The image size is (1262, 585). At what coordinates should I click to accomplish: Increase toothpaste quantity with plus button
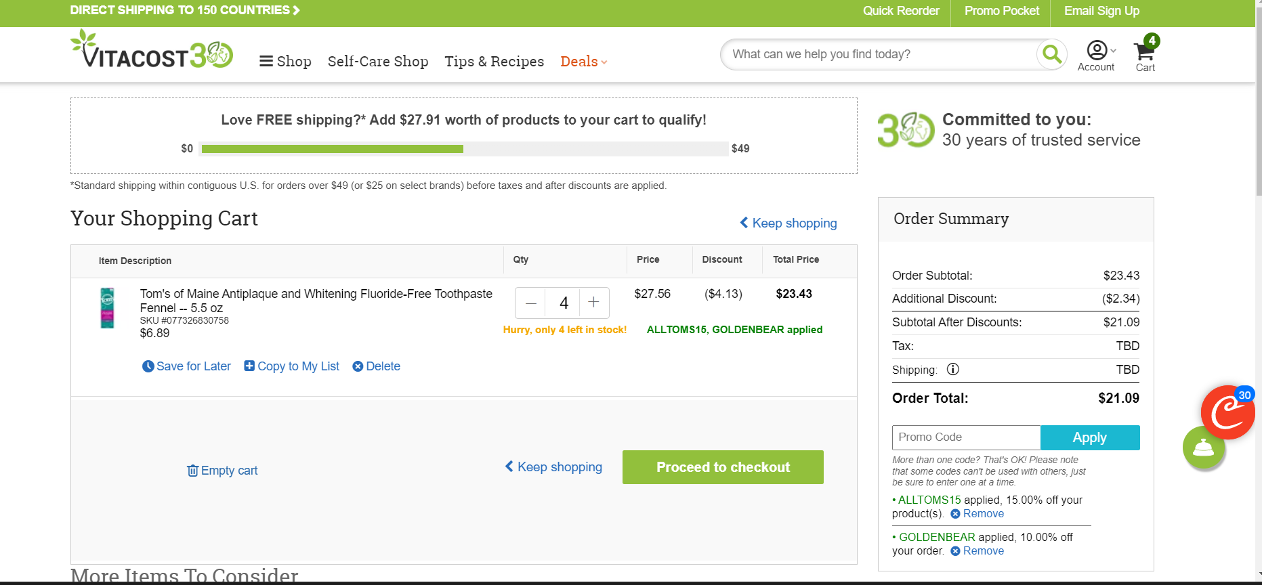pos(593,303)
